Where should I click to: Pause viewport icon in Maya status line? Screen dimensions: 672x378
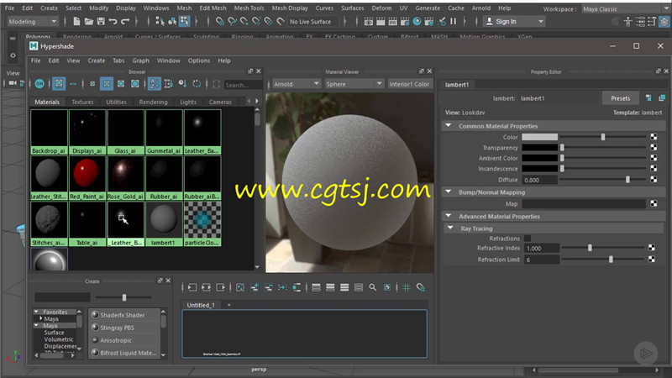point(453,21)
